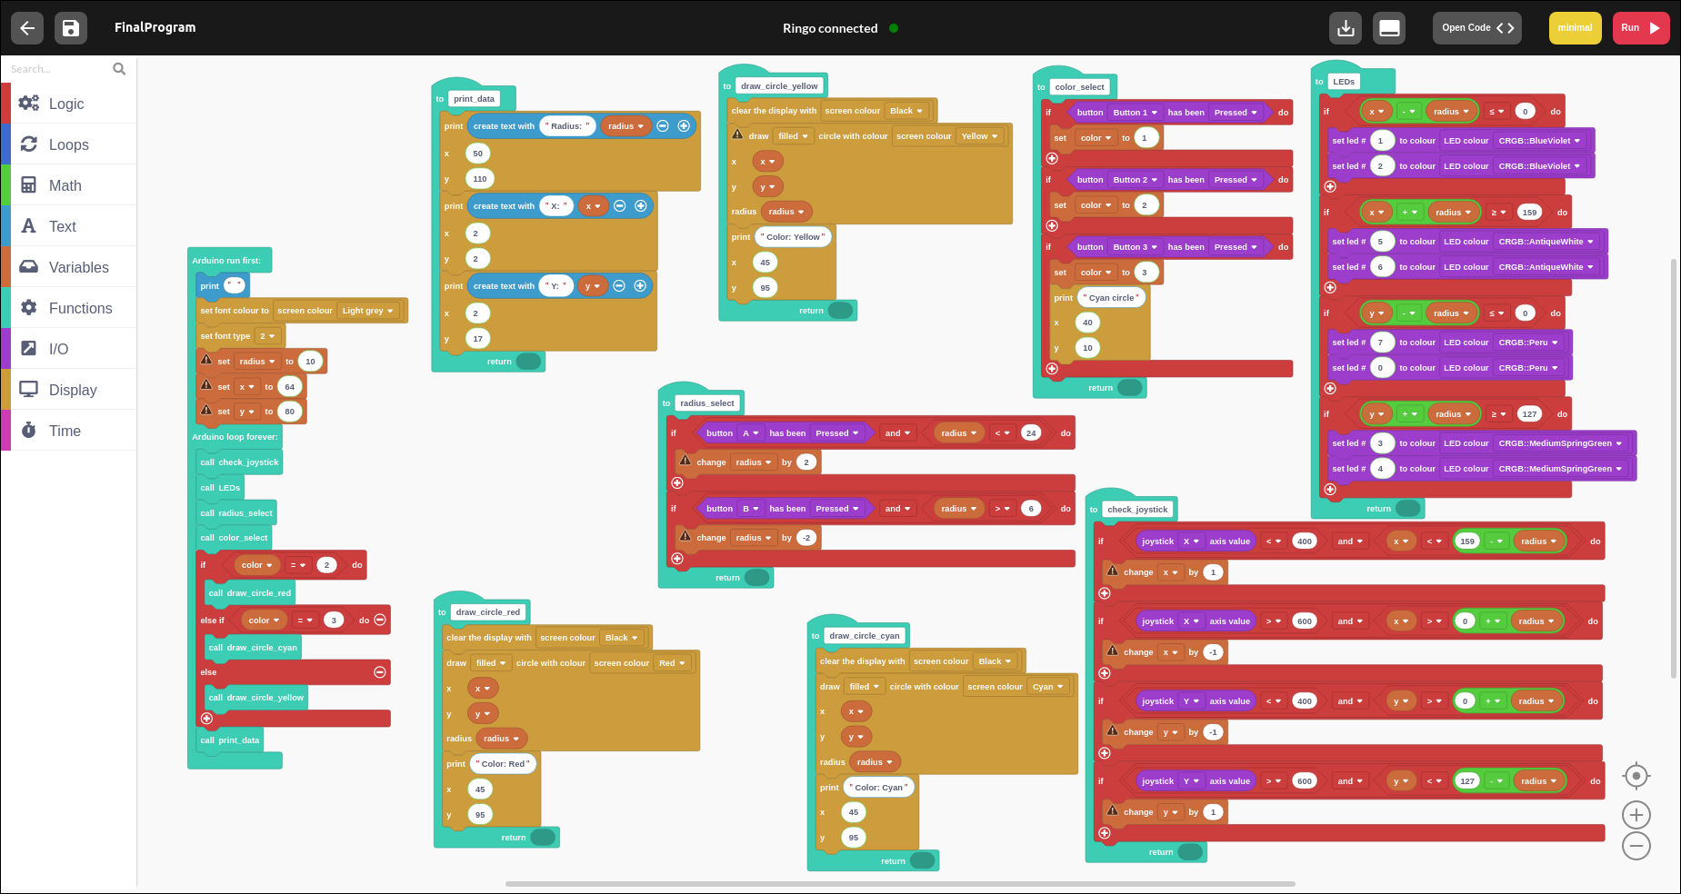Open the Functions category
The height and width of the screenshot is (894, 1681).
pyautogui.click(x=69, y=308)
